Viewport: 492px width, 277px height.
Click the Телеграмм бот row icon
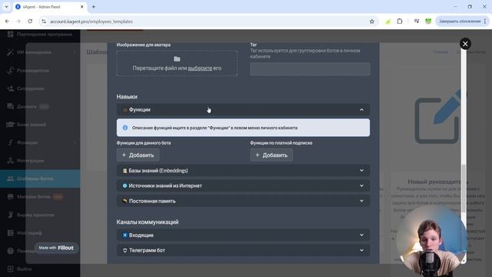(125, 250)
